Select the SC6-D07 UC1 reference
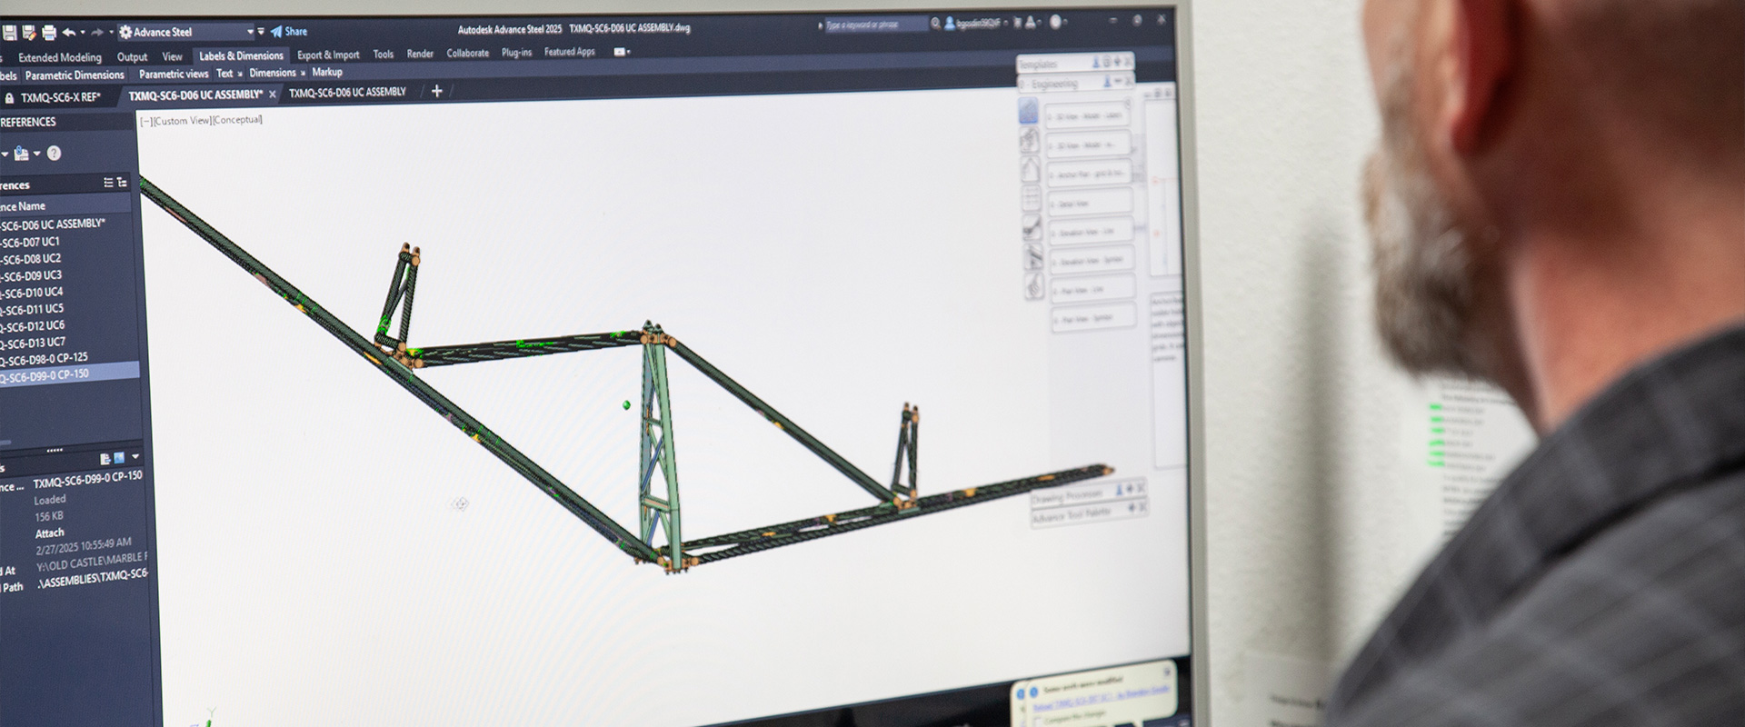This screenshot has height=727, width=1745. click(32, 243)
